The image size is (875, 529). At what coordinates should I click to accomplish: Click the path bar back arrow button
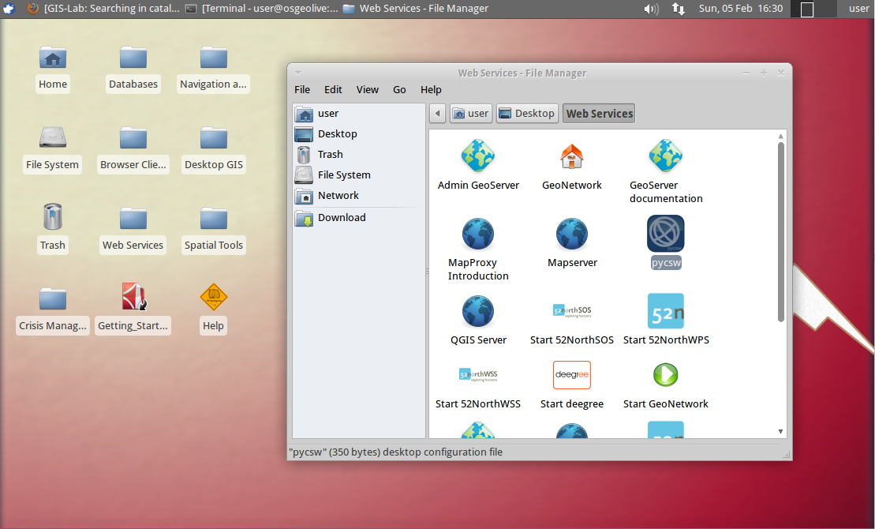pyautogui.click(x=437, y=114)
